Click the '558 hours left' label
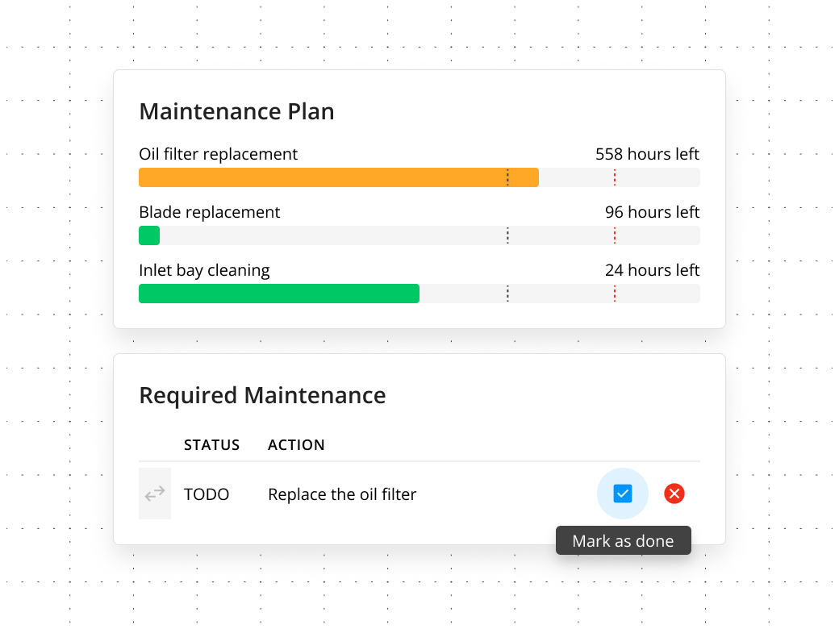 tap(648, 154)
